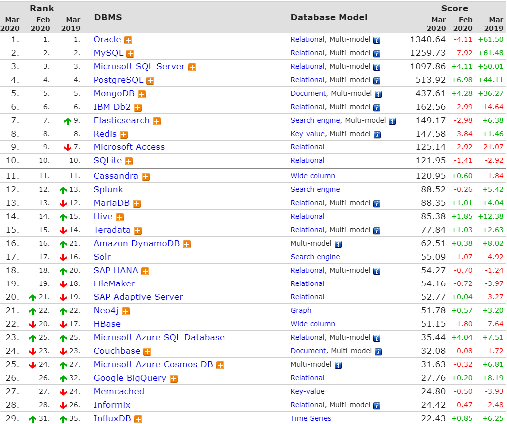
Task: Open the HBase DBMS link
Action: pyautogui.click(x=107, y=324)
